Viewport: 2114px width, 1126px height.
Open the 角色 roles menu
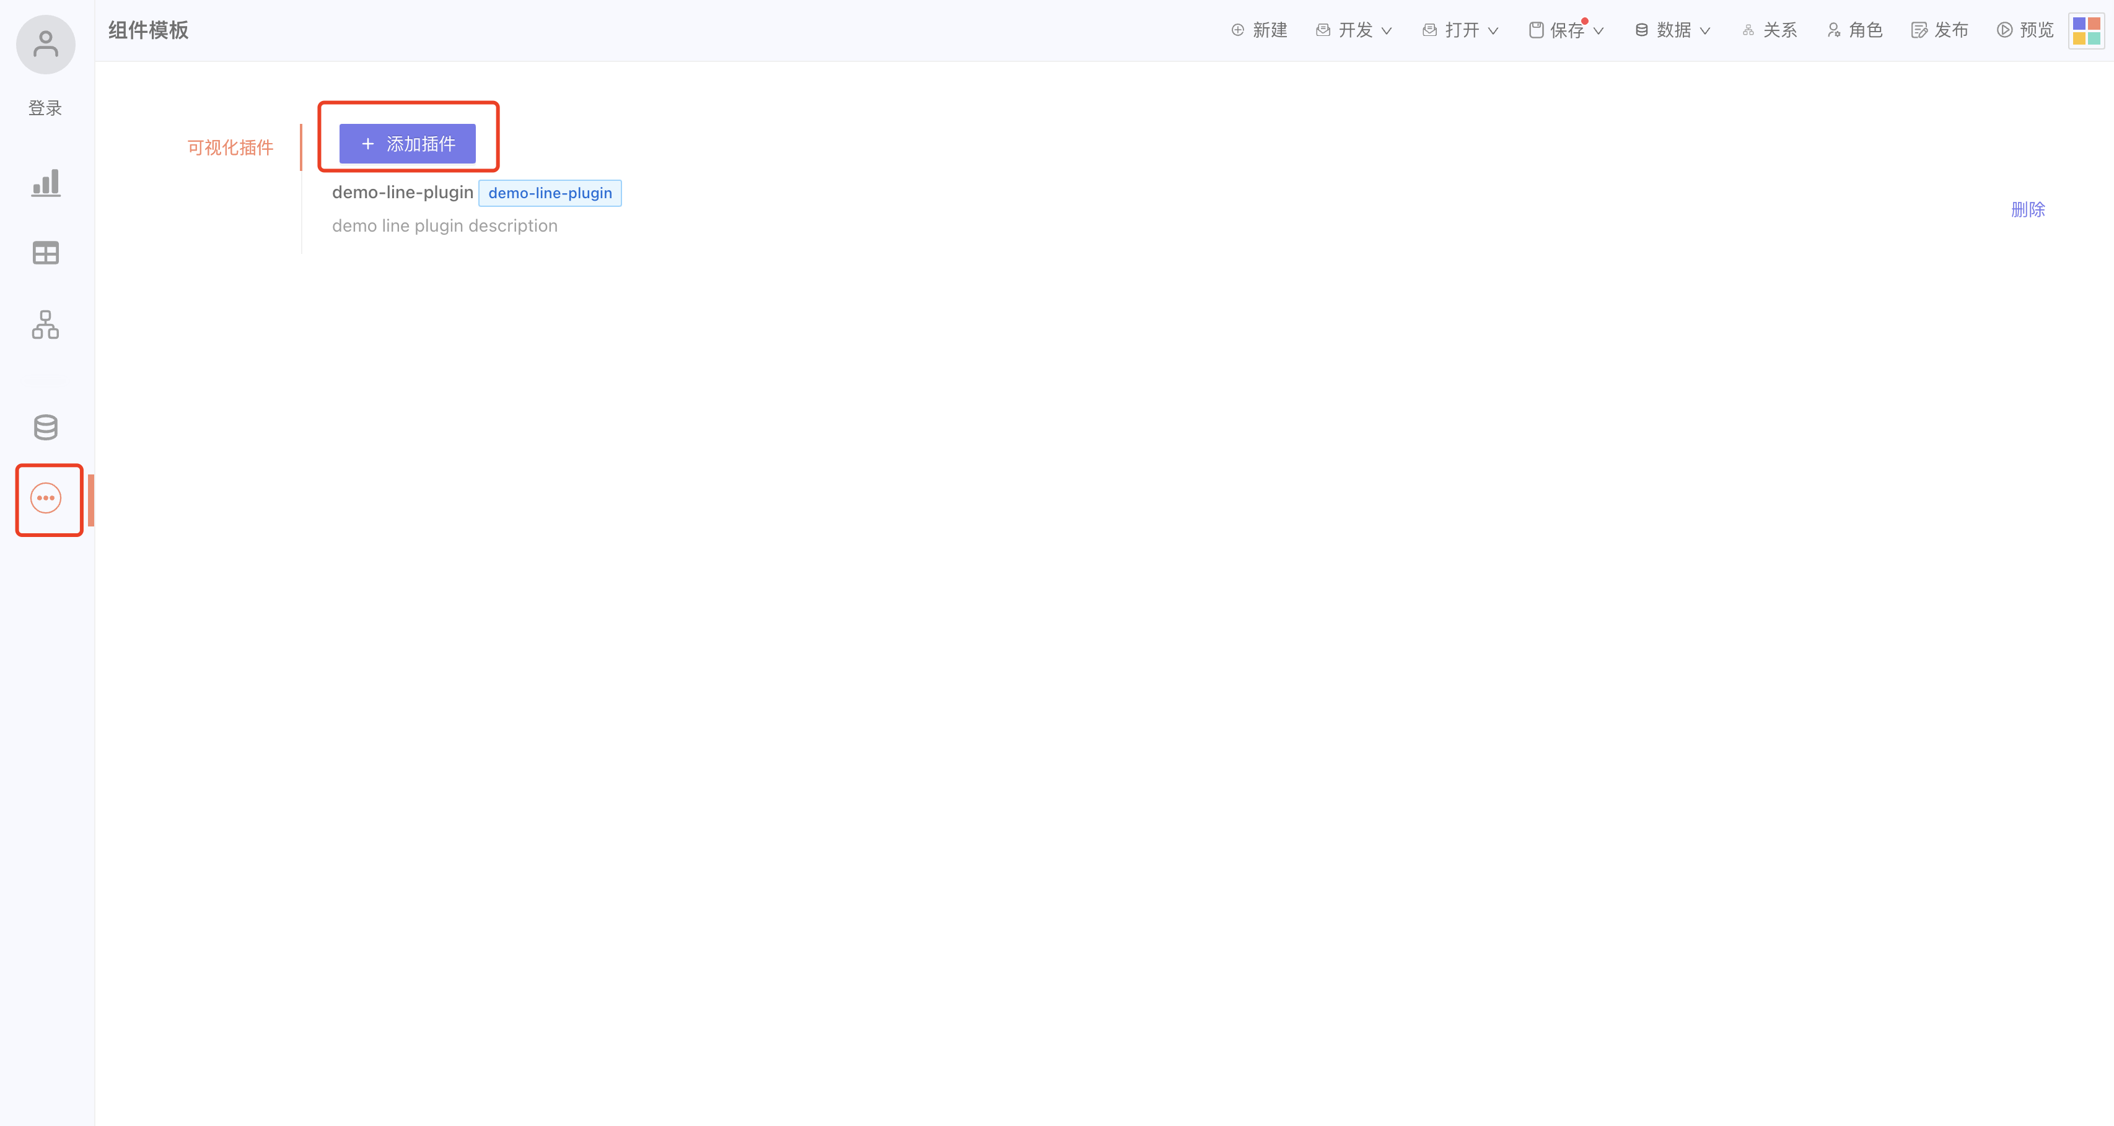(x=1854, y=30)
